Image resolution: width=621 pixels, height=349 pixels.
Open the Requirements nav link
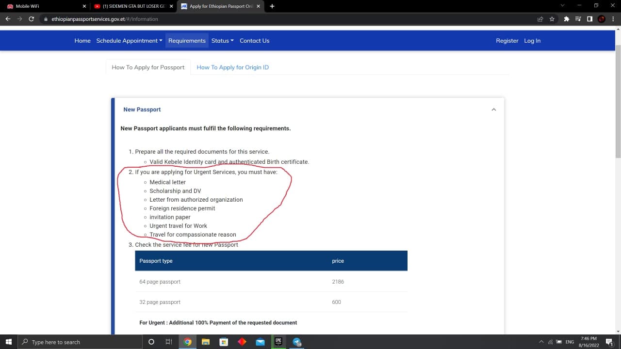(187, 41)
